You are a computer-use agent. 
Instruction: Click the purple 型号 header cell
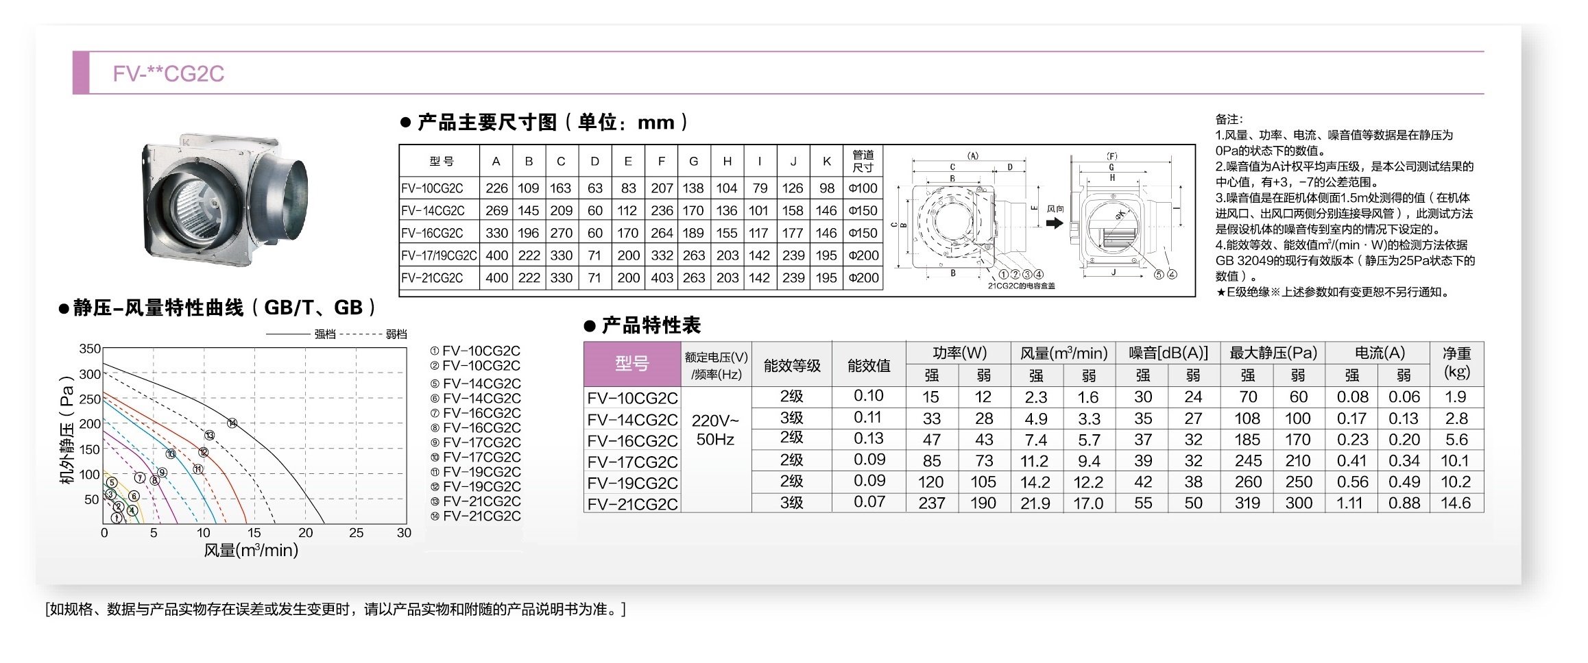pyautogui.click(x=632, y=364)
